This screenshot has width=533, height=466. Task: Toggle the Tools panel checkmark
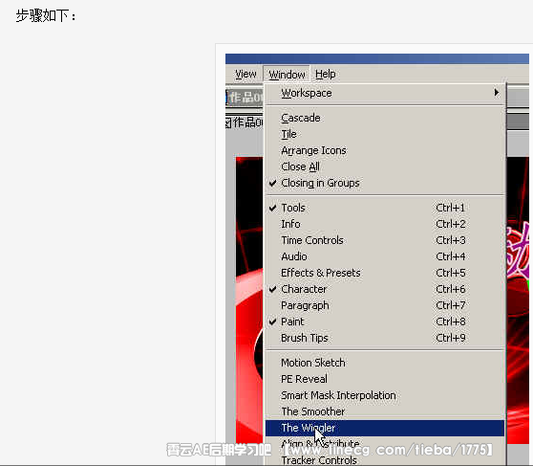pyautogui.click(x=385, y=208)
